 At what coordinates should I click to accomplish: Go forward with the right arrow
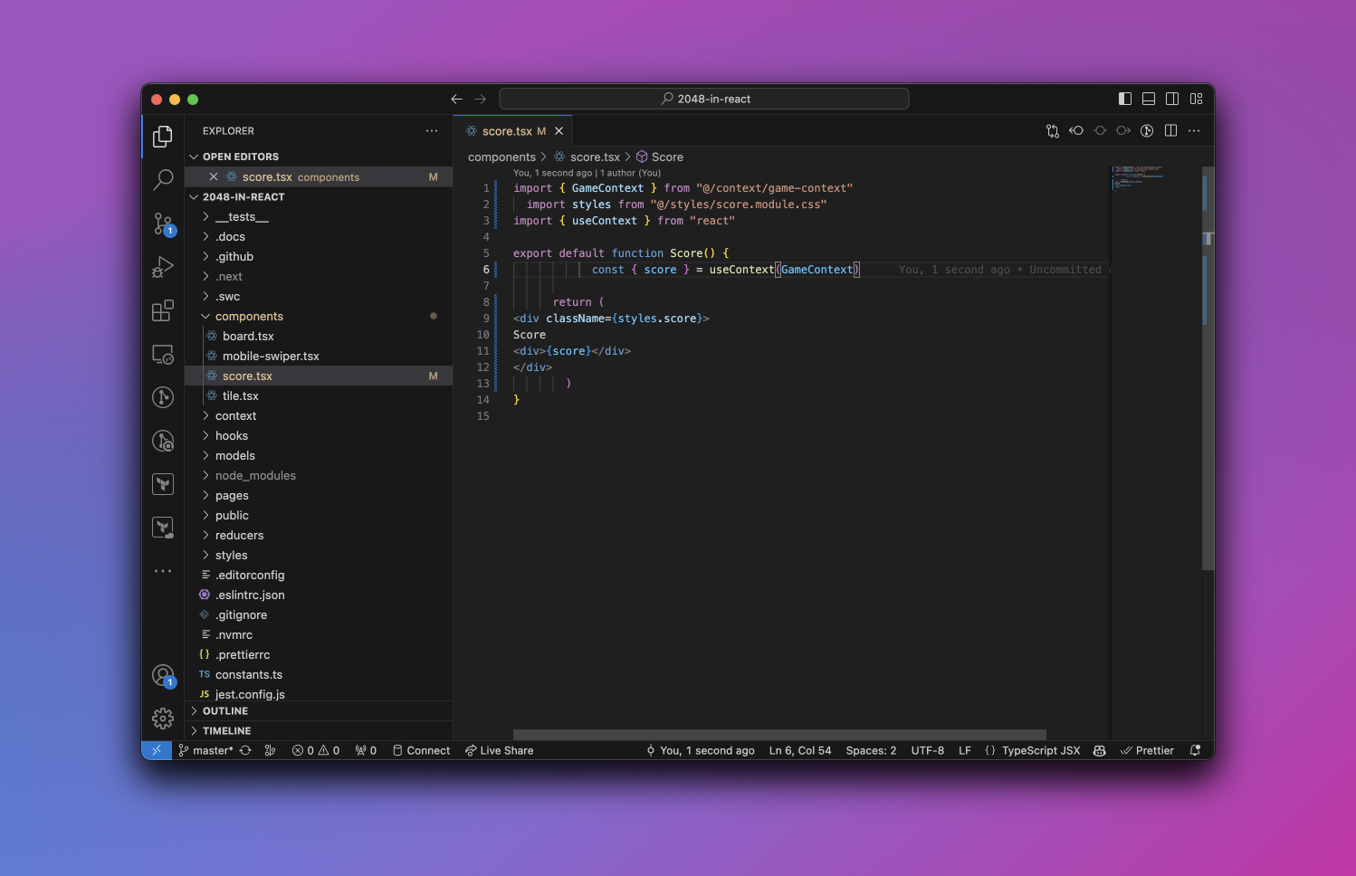(x=481, y=99)
